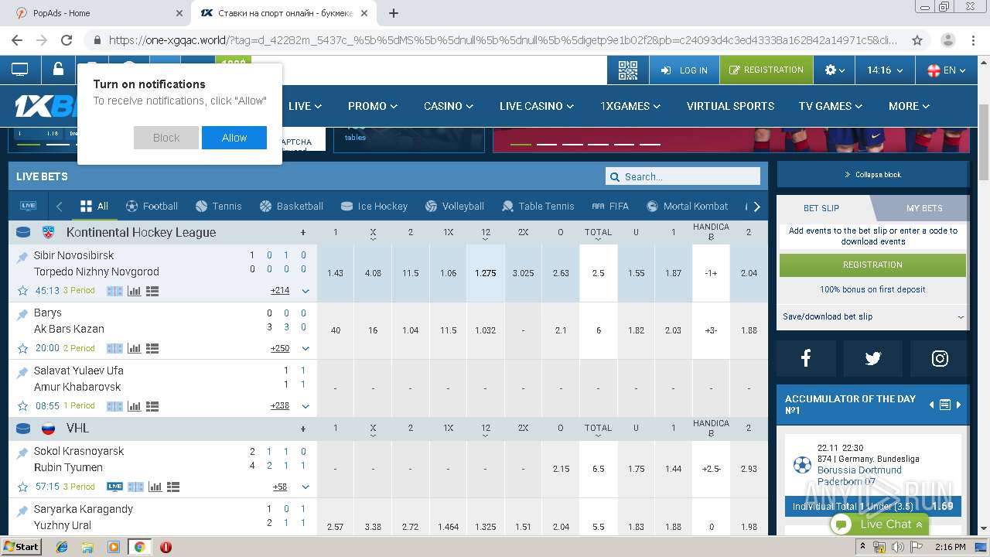
Task: Bookmark this page with star icon
Action: (917, 40)
